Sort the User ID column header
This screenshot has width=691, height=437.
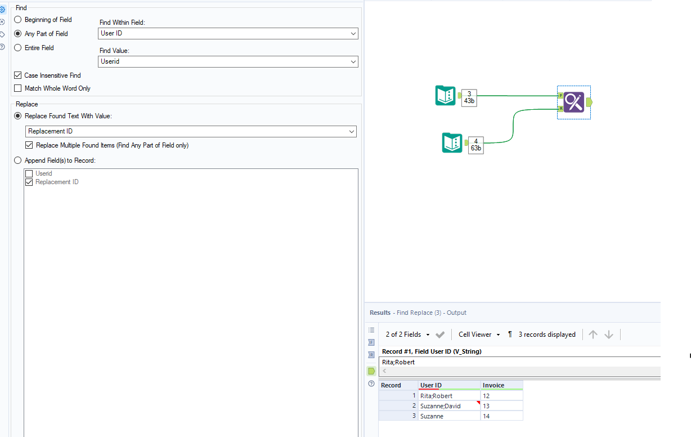point(430,385)
